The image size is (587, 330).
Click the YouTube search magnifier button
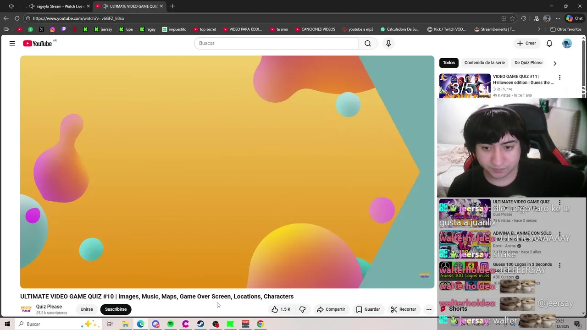[x=368, y=43]
